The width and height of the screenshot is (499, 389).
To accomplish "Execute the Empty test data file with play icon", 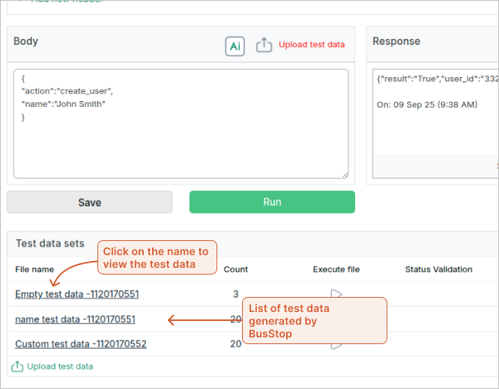I will point(336,293).
